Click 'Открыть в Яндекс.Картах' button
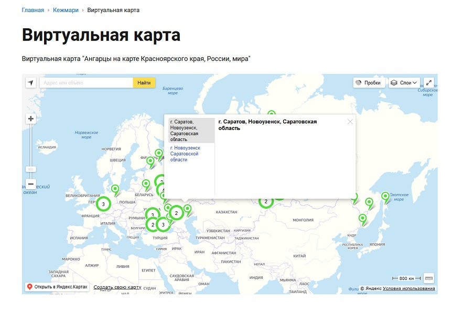The height and width of the screenshot is (313, 463). [57, 287]
